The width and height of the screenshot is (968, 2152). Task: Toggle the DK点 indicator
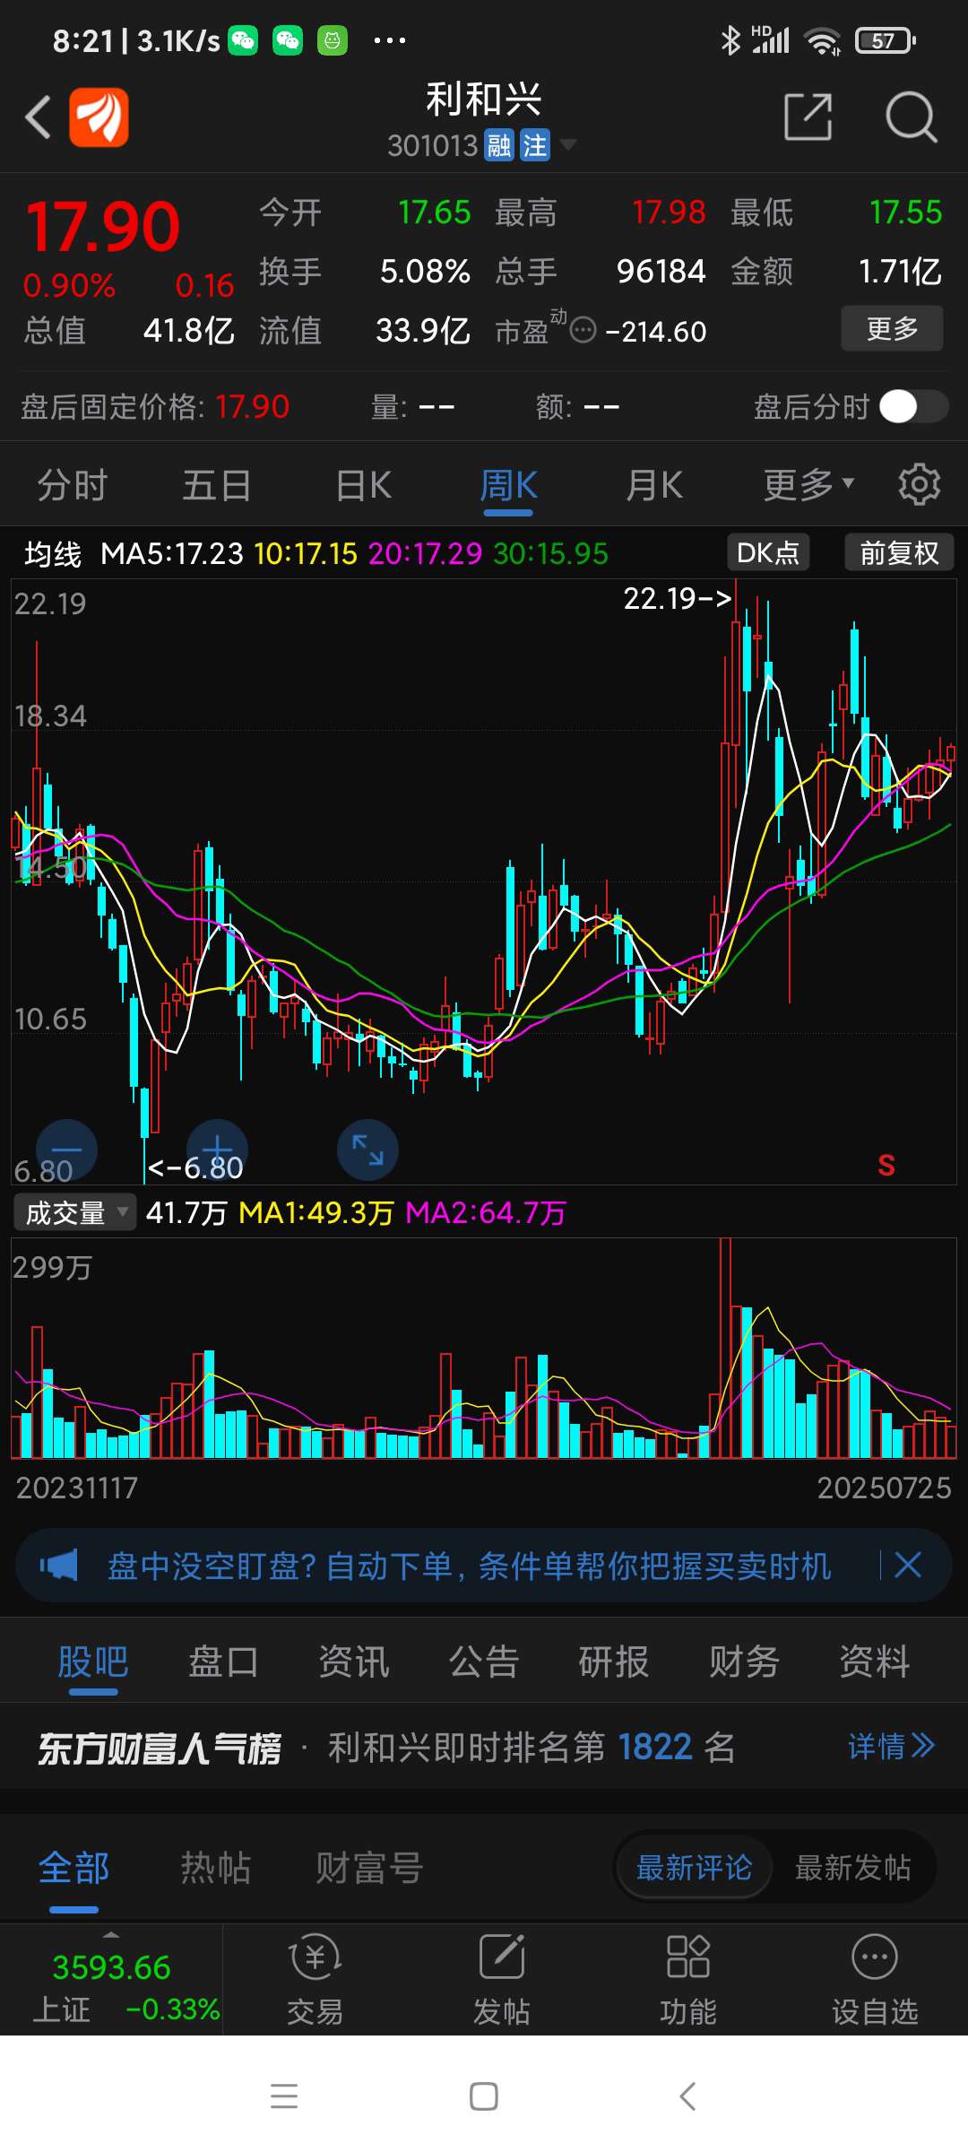click(x=768, y=552)
